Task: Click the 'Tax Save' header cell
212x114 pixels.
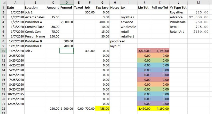Action: click(x=102, y=7)
